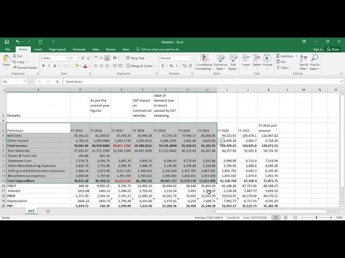
Task: Create new document from quick access toolbar
Action: 40,42
